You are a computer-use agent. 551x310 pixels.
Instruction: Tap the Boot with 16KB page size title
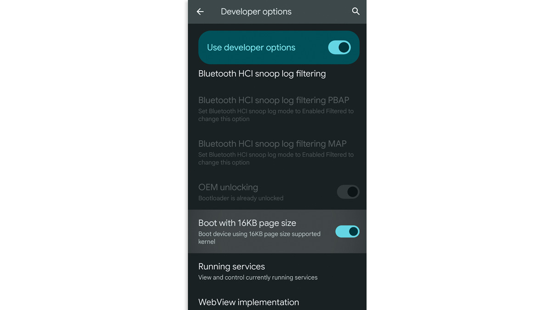click(247, 223)
